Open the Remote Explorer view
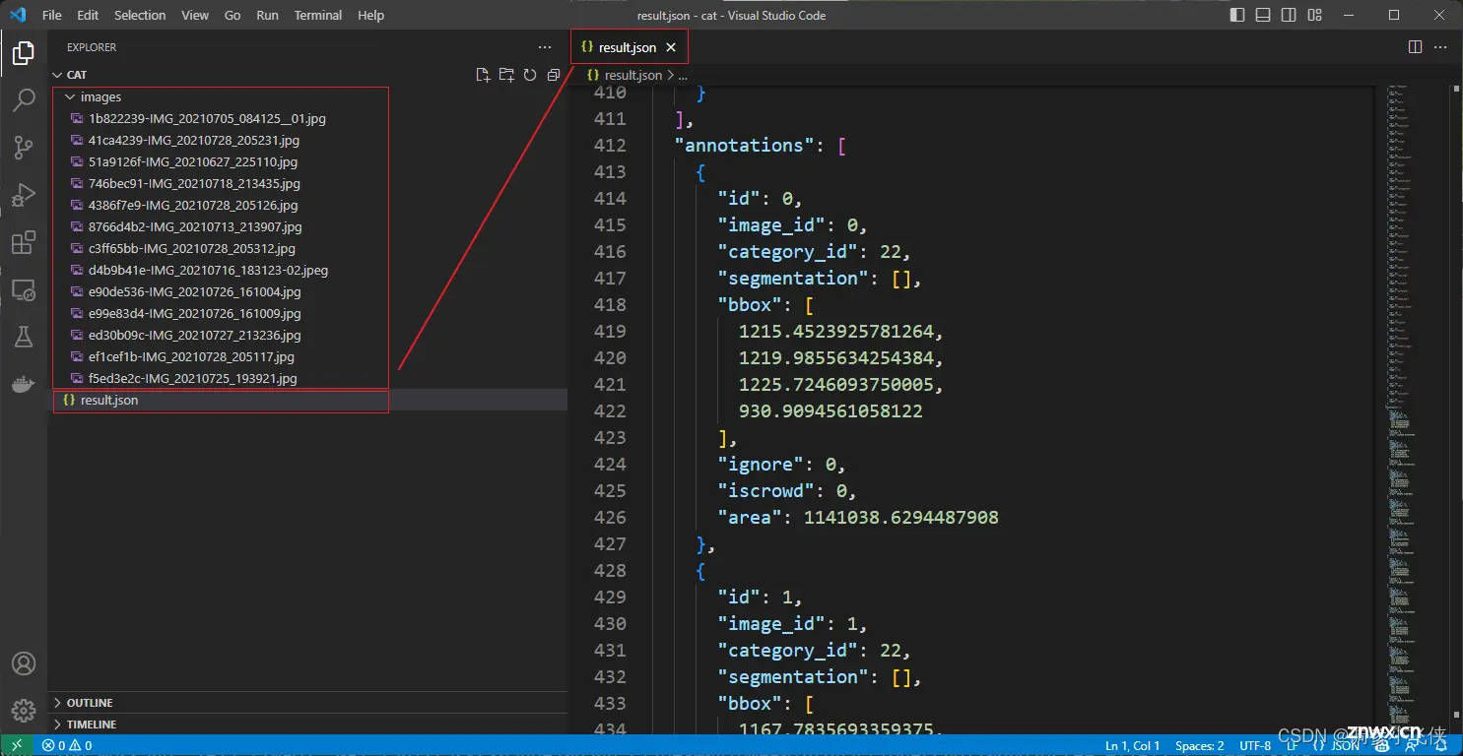The height and width of the screenshot is (756, 1463). coord(24,289)
